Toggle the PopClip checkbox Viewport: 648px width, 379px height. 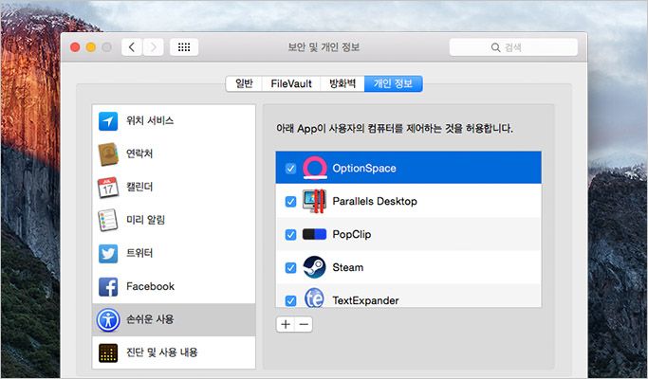pos(290,234)
